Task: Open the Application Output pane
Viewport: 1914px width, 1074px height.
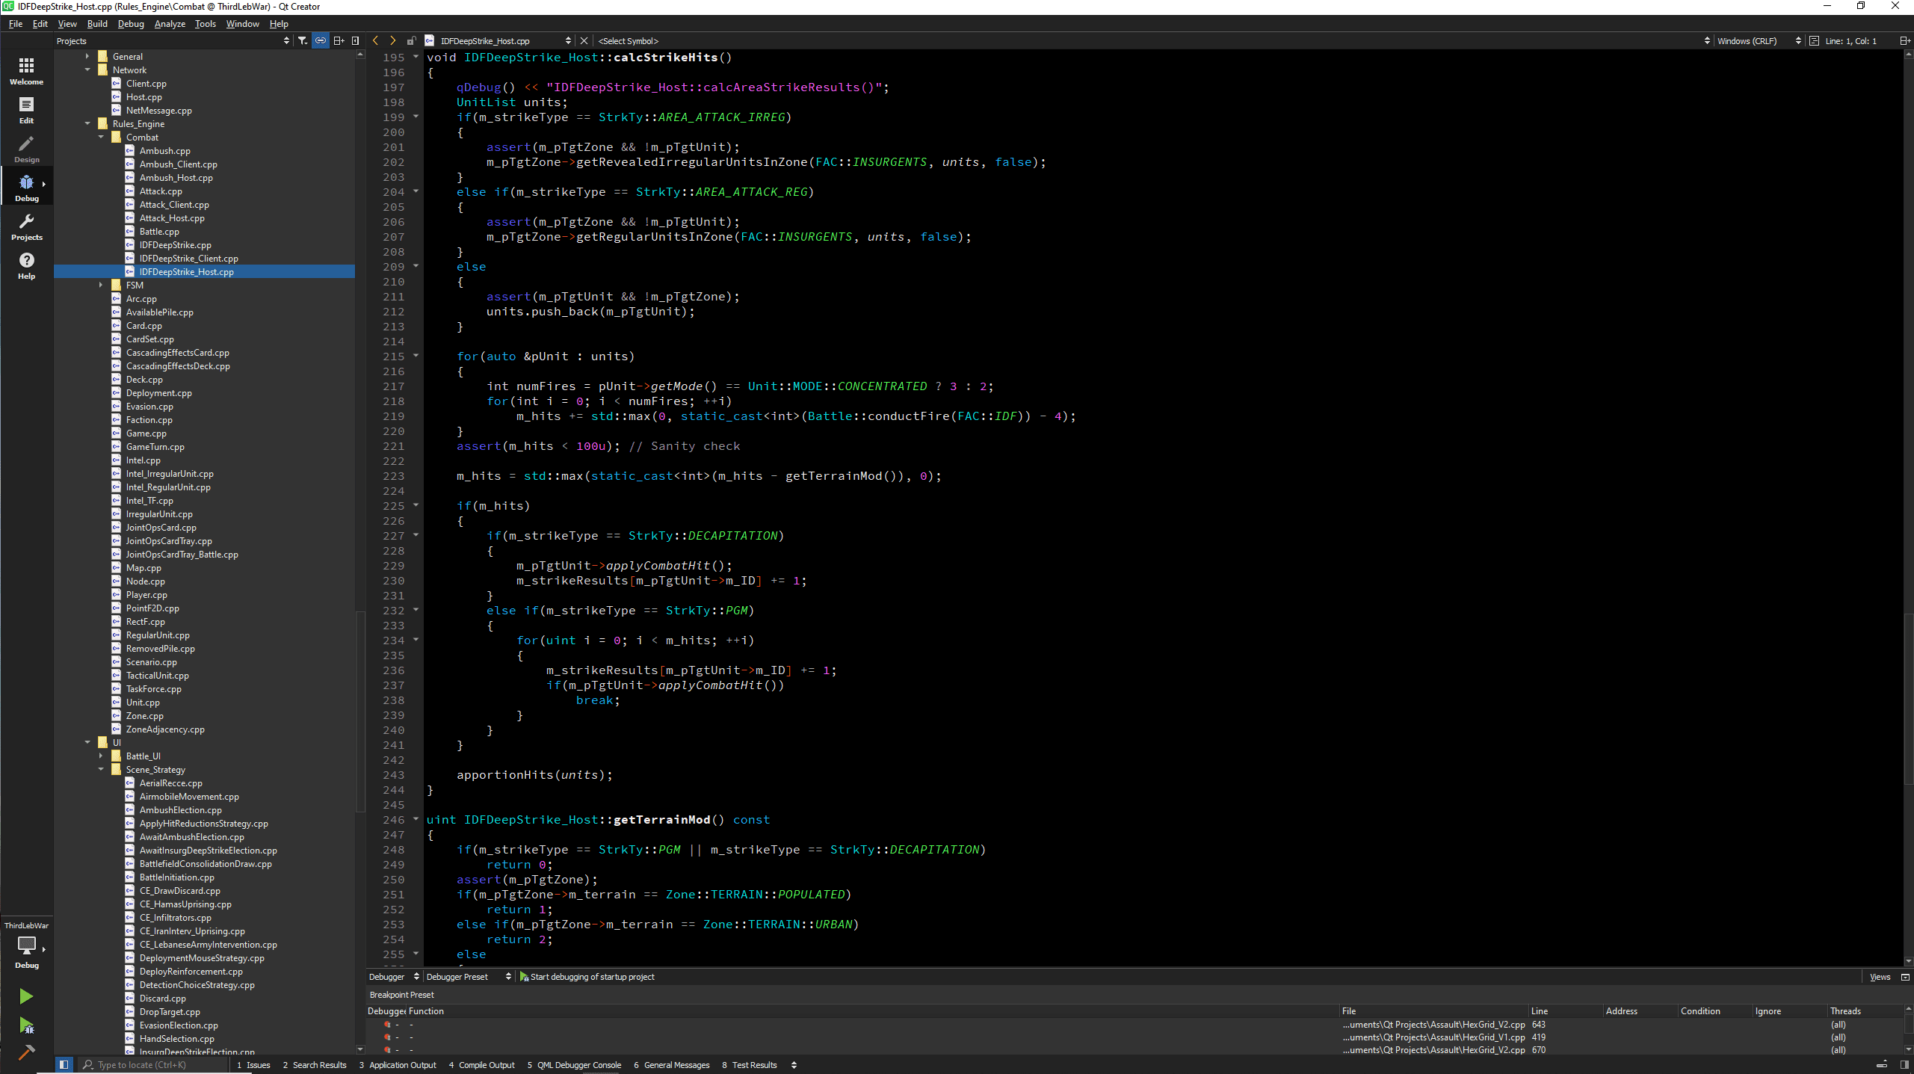Action: tap(397, 1065)
